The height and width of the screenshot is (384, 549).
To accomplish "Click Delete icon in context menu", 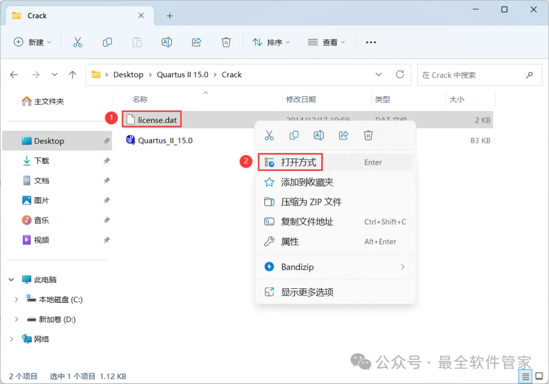I will click(368, 135).
